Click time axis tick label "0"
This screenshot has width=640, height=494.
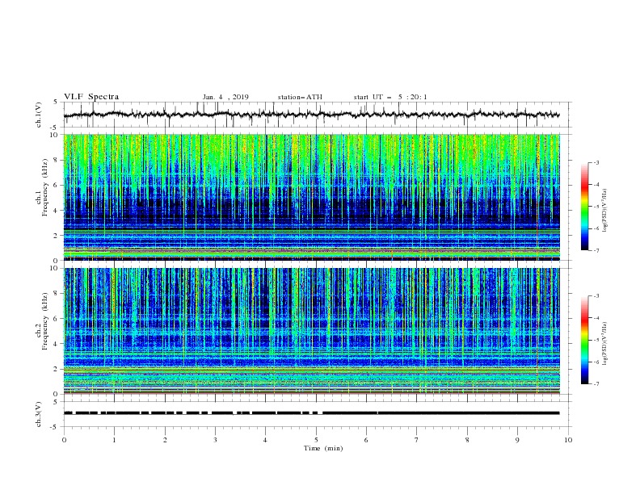(x=64, y=440)
